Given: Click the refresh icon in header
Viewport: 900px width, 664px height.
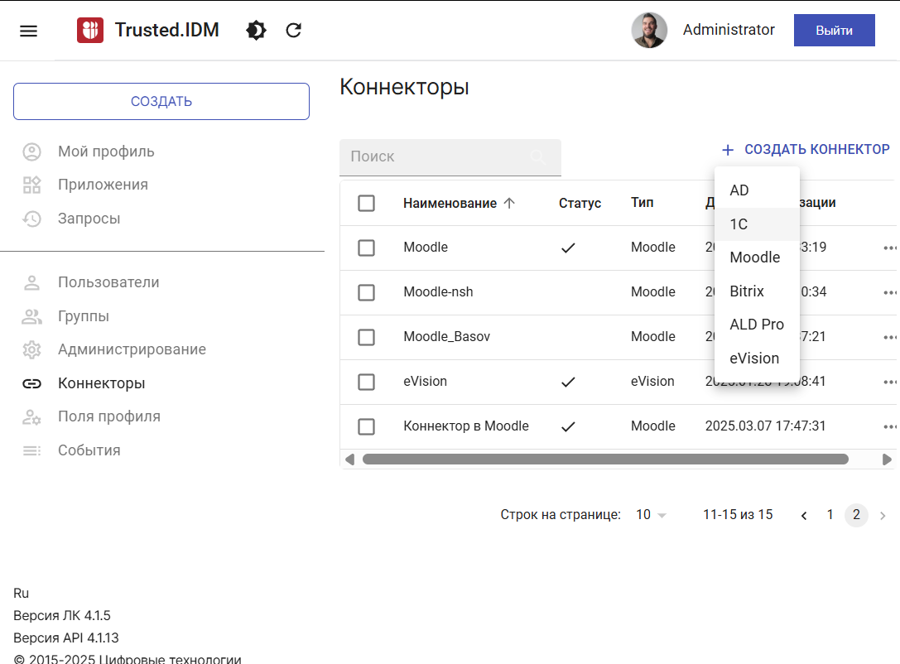Looking at the screenshot, I should click(294, 30).
